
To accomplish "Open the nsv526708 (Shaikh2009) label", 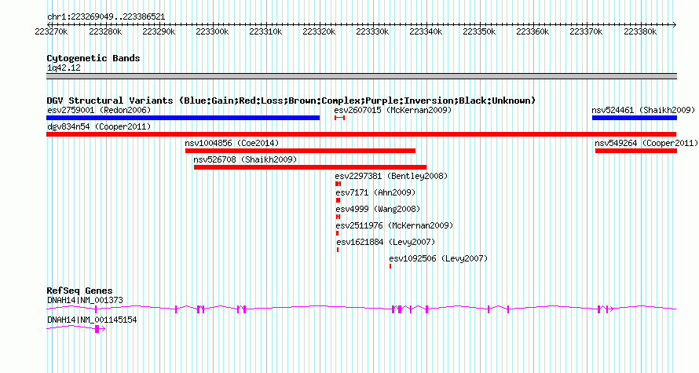I will [245, 159].
